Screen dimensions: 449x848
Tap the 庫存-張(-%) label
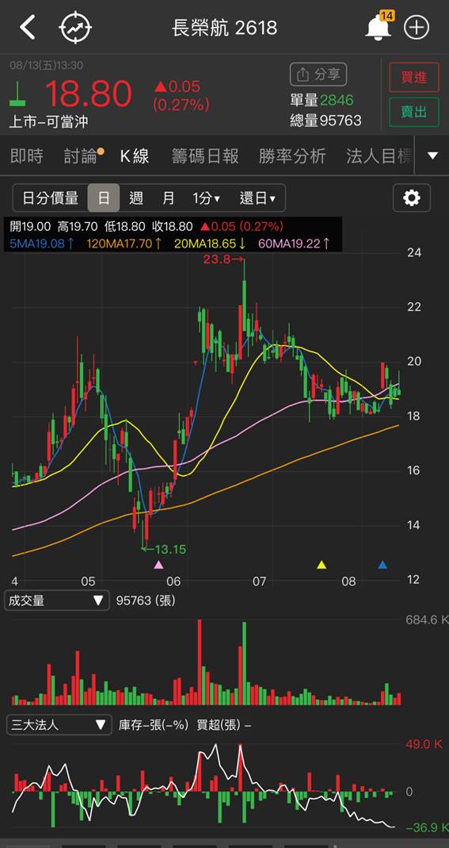point(154,725)
